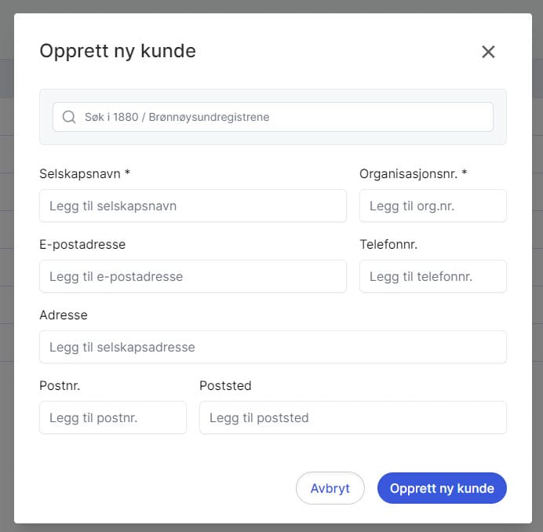Click the Selskapsnavn field label

[x=84, y=173]
